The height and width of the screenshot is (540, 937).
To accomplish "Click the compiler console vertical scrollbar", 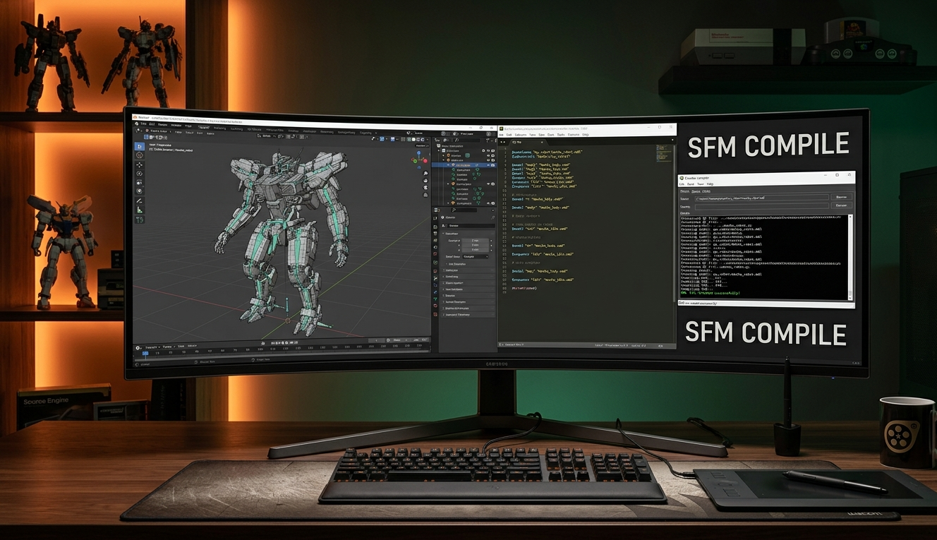I will (850, 258).
